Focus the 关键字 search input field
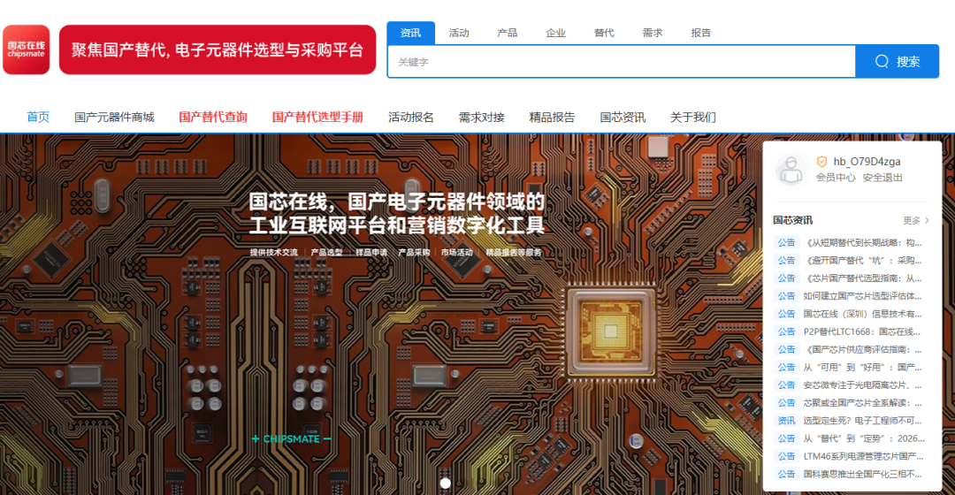Image resolution: width=955 pixels, height=495 pixels. point(622,62)
